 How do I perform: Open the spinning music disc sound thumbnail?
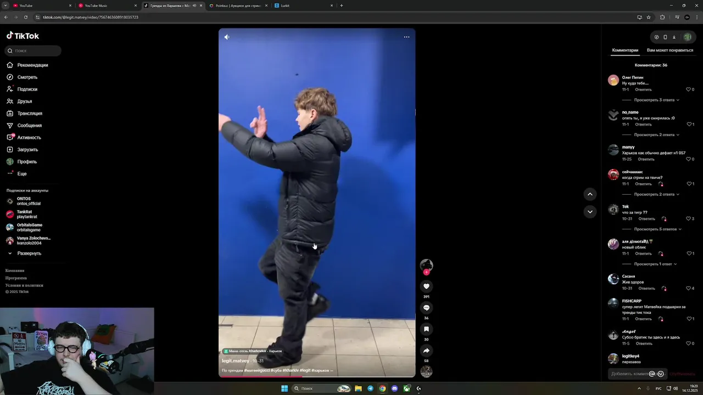click(426, 371)
